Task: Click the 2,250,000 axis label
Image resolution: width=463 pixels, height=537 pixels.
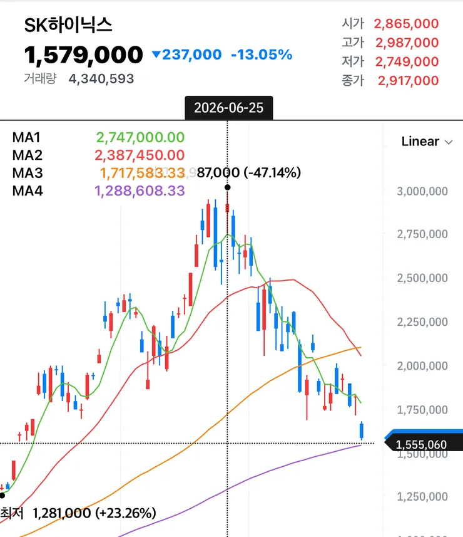Action: click(x=422, y=322)
